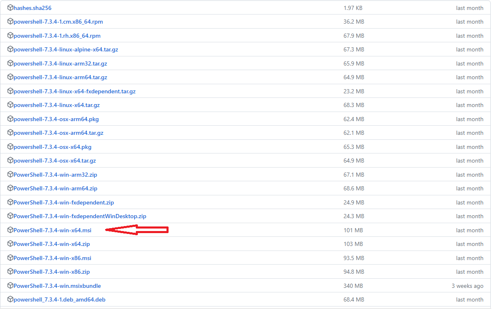This screenshot has width=492, height=309.
Task: Download PowerShell-7.3.4-win-x64.zip archive
Action: pyautogui.click(x=51, y=244)
